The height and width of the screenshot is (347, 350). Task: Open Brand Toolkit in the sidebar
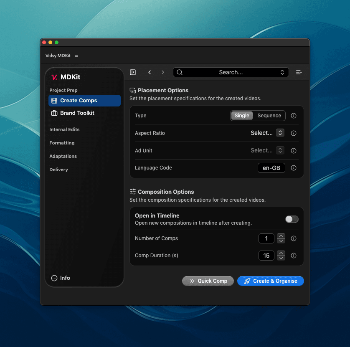click(x=85, y=113)
